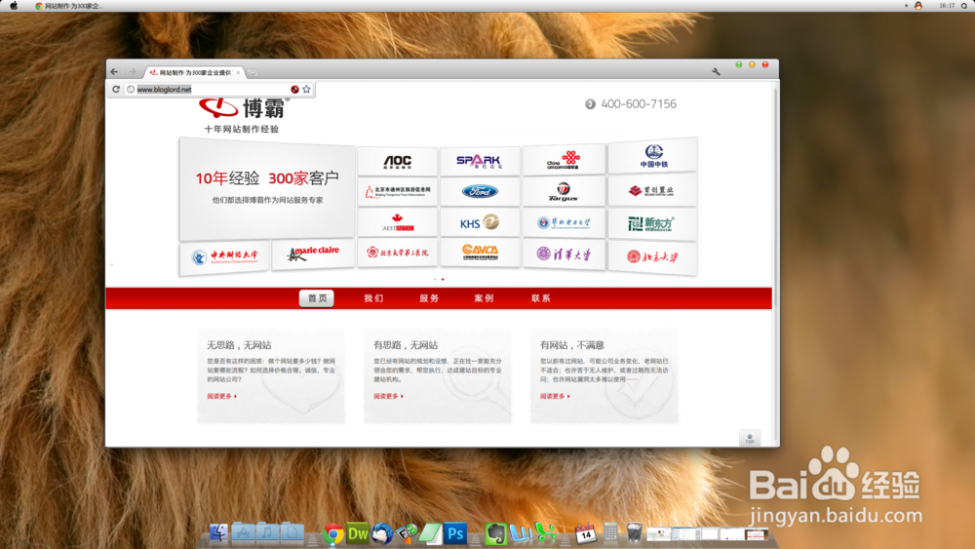975x549 pixels.
Task: Click 阅读更多 under 无思路，无网站
Action: pos(221,396)
